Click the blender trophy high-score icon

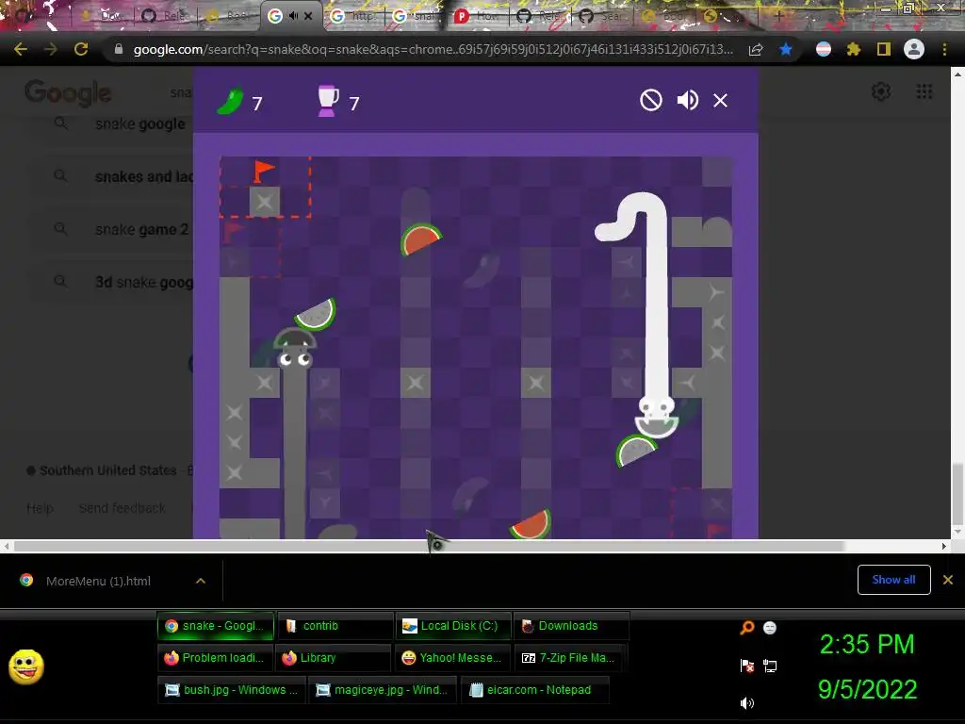click(327, 101)
